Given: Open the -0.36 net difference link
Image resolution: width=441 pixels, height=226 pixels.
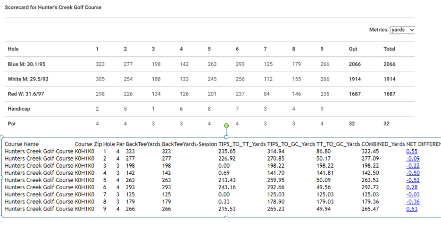Looking at the screenshot, I should [413, 202].
